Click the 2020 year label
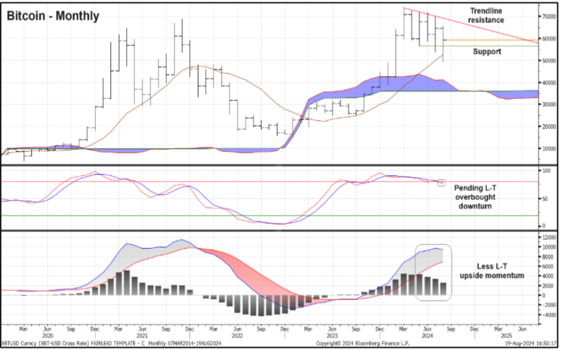The image size is (561, 349). tap(47, 336)
